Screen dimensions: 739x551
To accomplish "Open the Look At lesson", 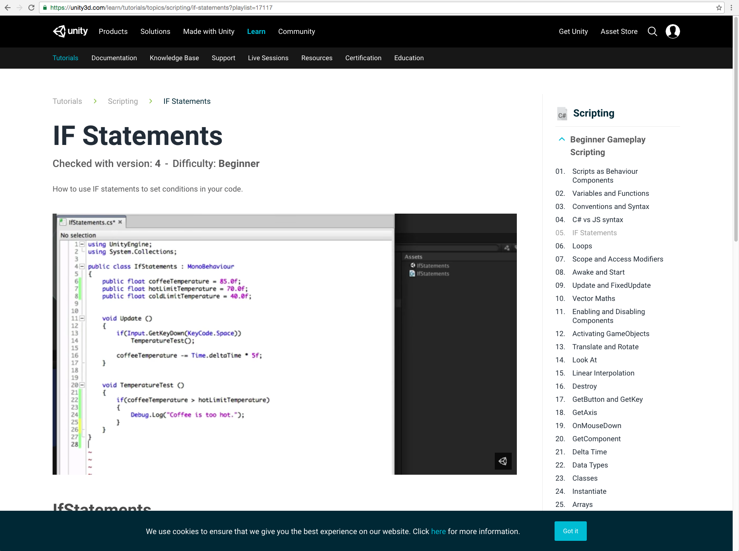I will (x=584, y=360).
